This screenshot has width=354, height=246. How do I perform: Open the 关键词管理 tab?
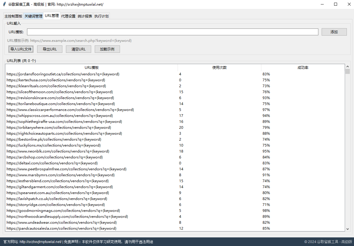[x=33, y=16]
